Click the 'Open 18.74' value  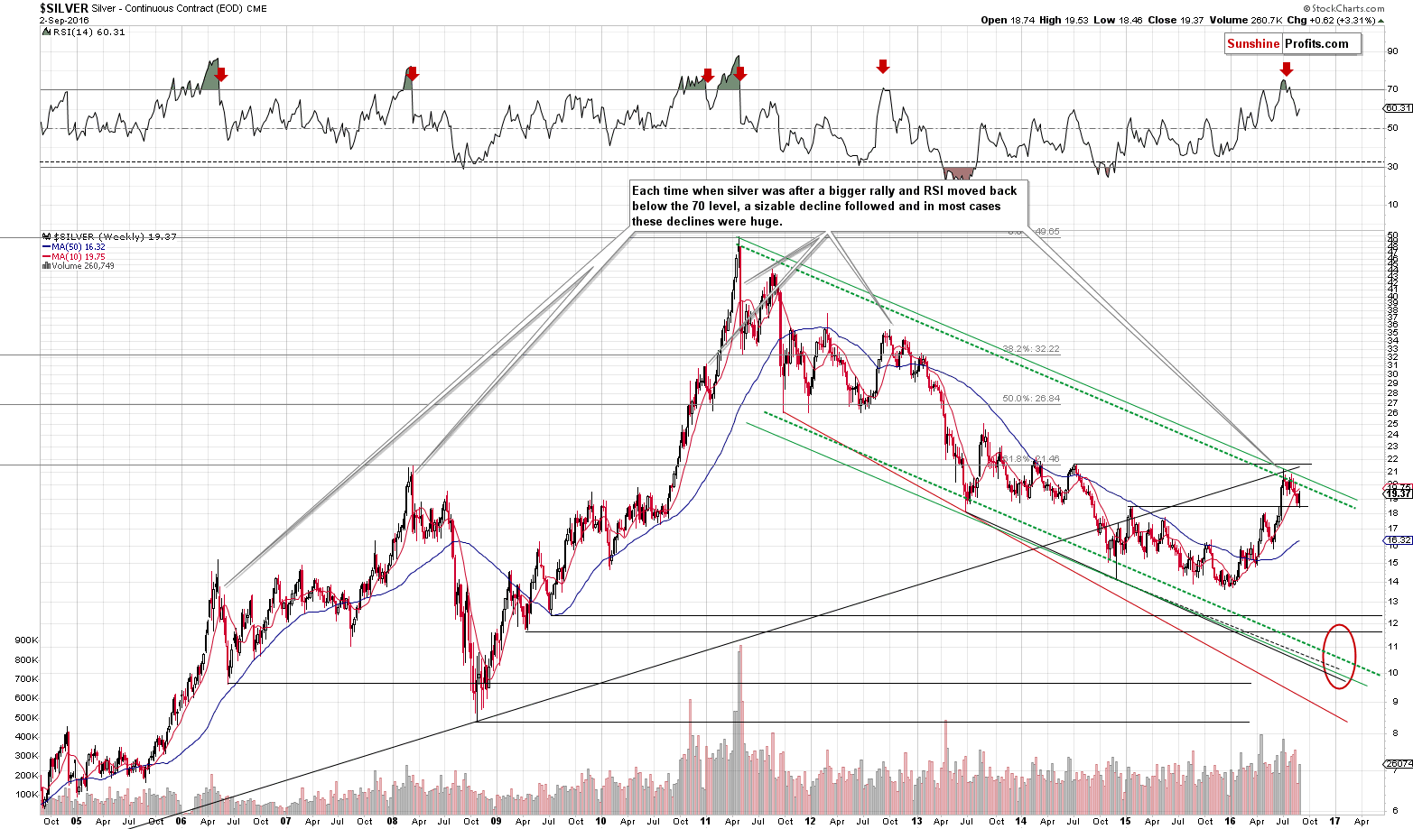(1006, 20)
